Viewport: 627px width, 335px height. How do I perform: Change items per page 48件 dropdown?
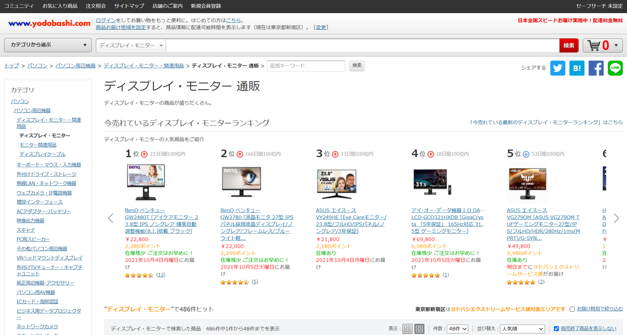[x=457, y=329]
